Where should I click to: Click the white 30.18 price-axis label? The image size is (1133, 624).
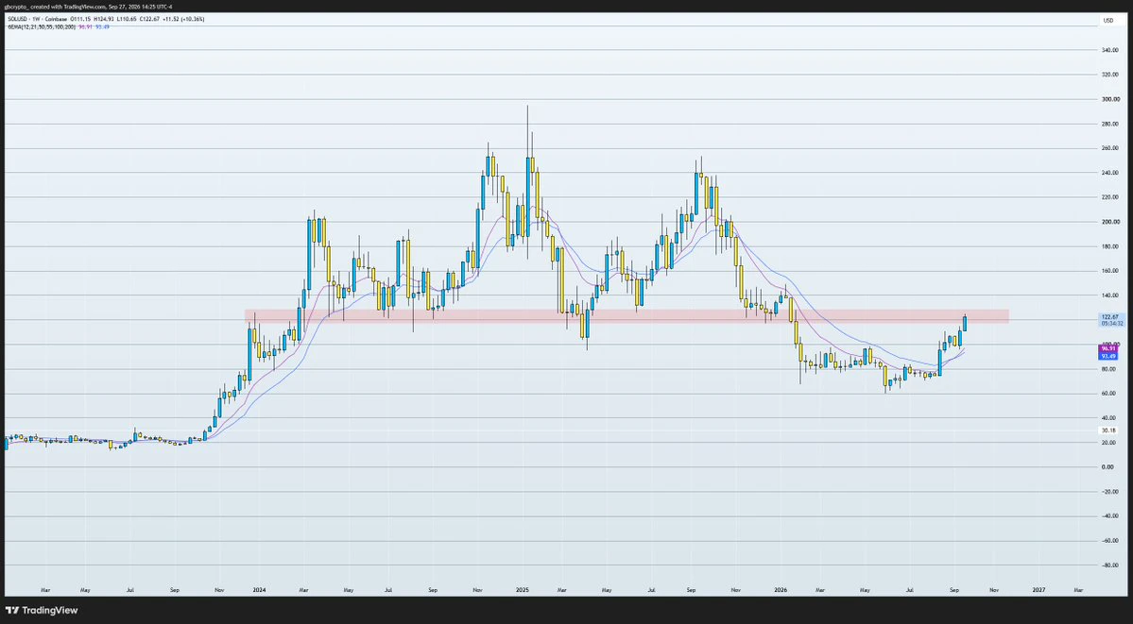[1109, 430]
